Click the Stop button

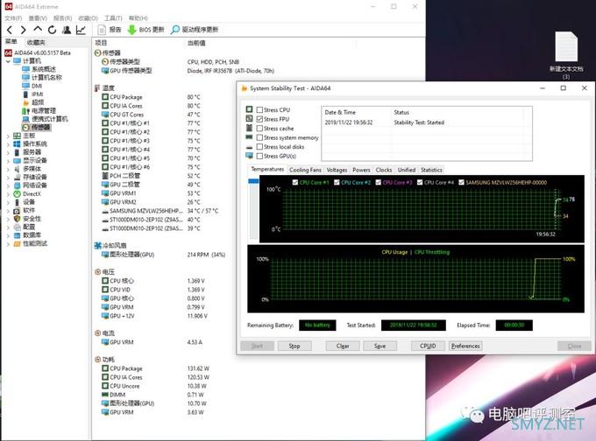click(294, 346)
